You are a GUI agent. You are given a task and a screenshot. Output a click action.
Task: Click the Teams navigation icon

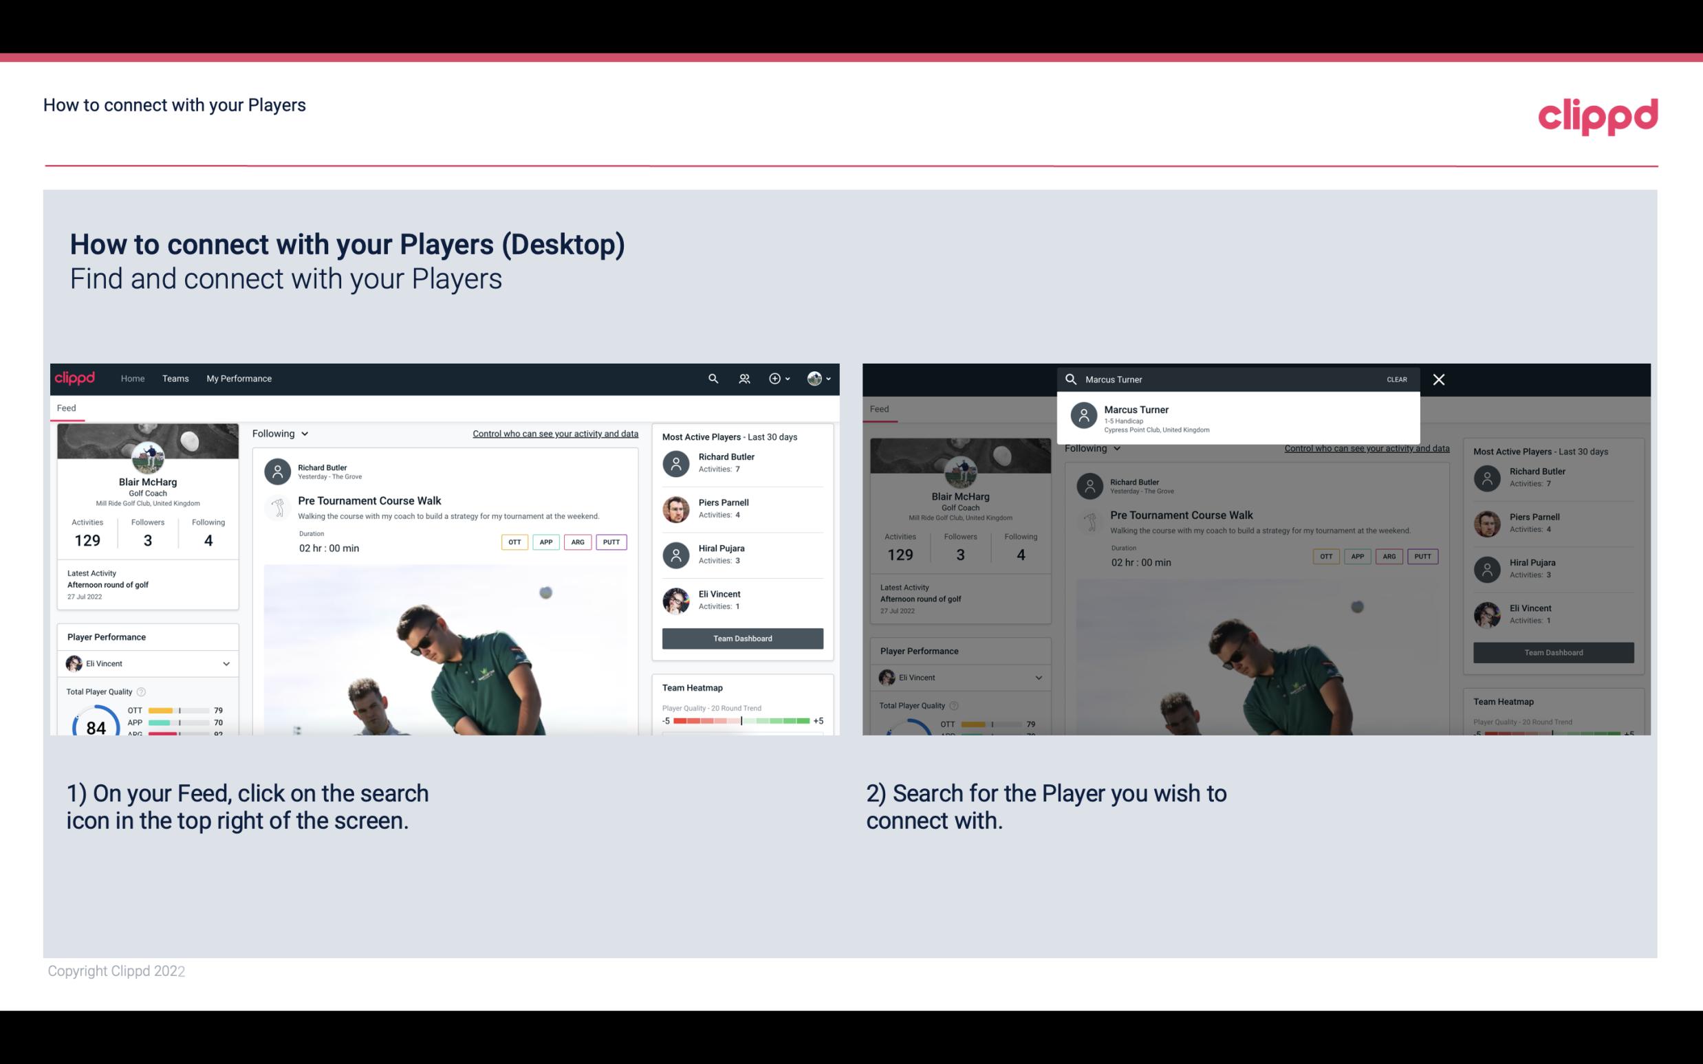click(x=174, y=377)
